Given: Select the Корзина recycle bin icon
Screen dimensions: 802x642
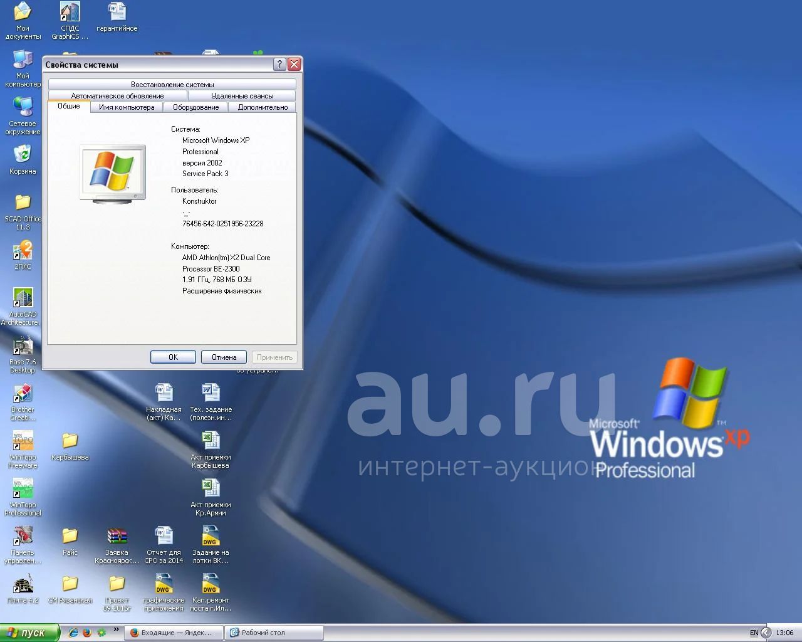Looking at the screenshot, I should pyautogui.click(x=23, y=160).
